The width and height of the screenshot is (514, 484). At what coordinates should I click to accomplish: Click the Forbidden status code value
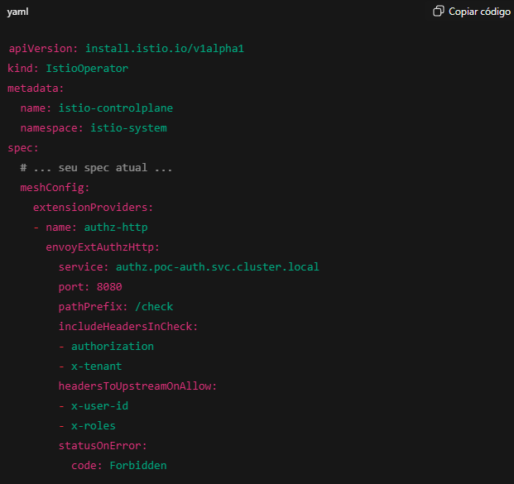[138, 466]
